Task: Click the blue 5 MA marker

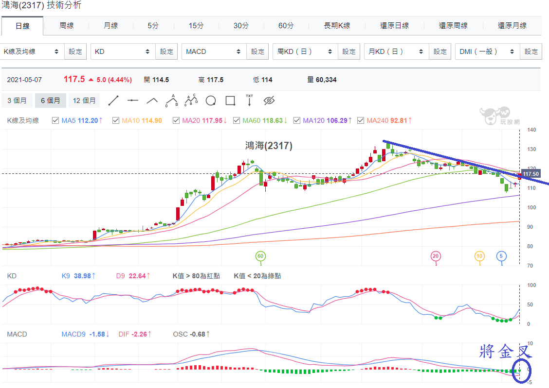Action: pos(501,256)
